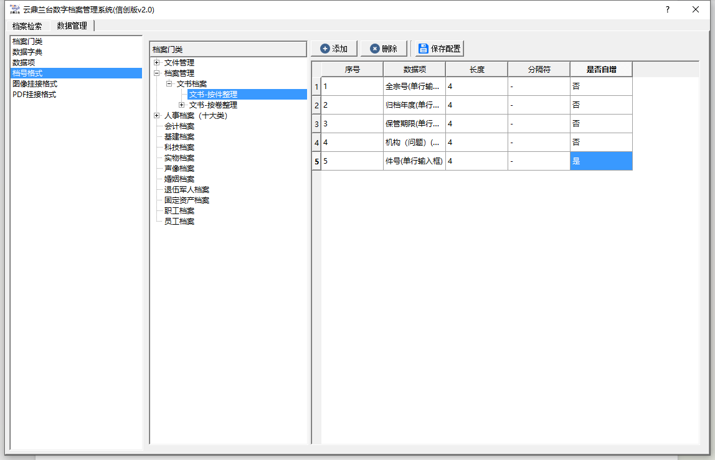
Task: Click the 保存配置 floppy disk icon
Action: [424, 49]
